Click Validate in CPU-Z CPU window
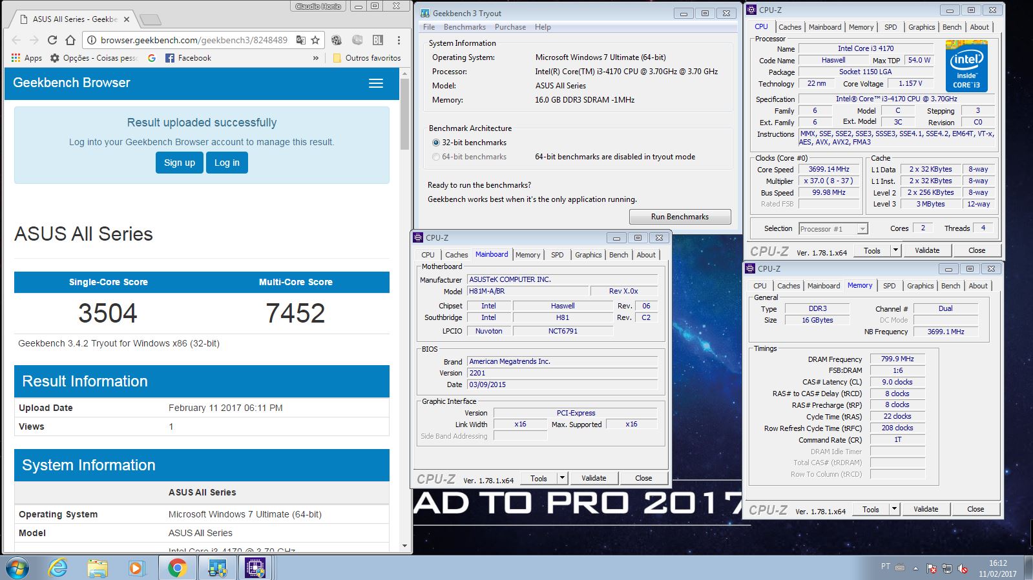Screen dimensions: 1033x580 click(x=927, y=250)
